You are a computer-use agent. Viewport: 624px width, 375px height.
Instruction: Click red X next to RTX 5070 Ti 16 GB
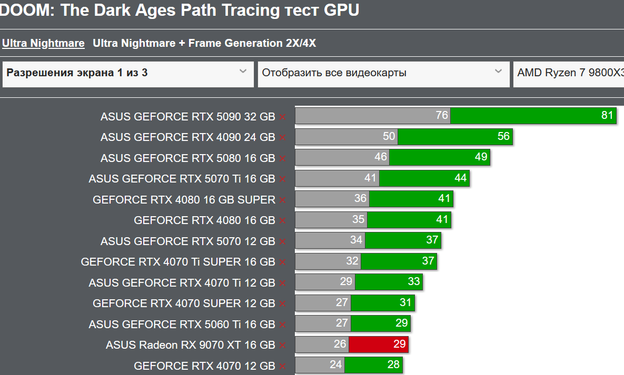click(283, 179)
